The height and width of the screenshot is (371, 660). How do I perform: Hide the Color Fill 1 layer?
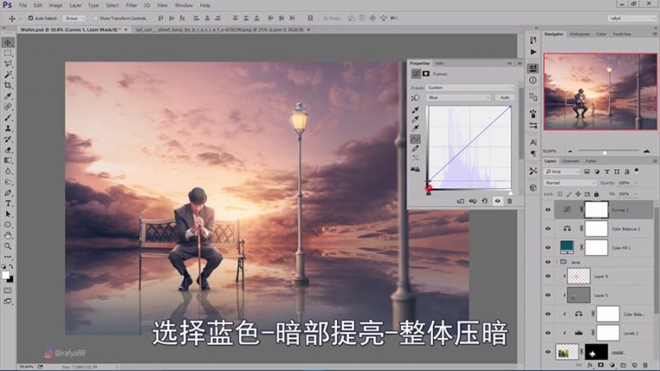click(548, 247)
